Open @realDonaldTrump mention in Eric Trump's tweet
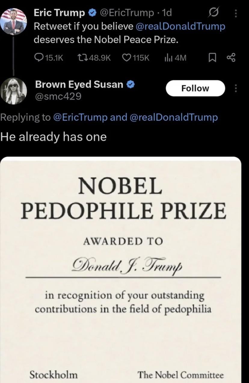249x383 pixels. (180, 26)
